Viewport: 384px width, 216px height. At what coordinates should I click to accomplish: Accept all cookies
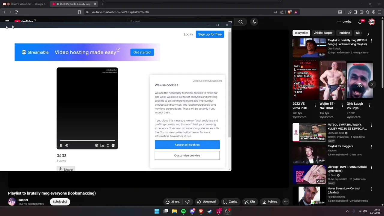coord(187,145)
